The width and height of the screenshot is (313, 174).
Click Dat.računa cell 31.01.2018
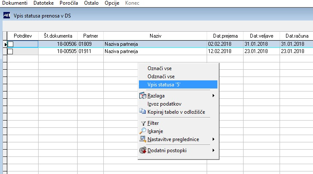click(x=293, y=44)
